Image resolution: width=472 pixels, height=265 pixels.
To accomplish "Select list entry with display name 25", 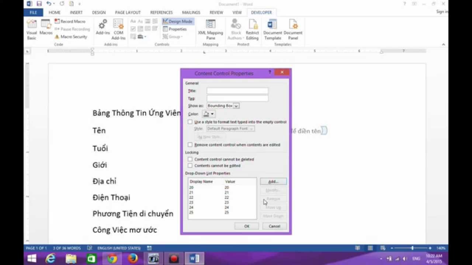I will [222, 212].
